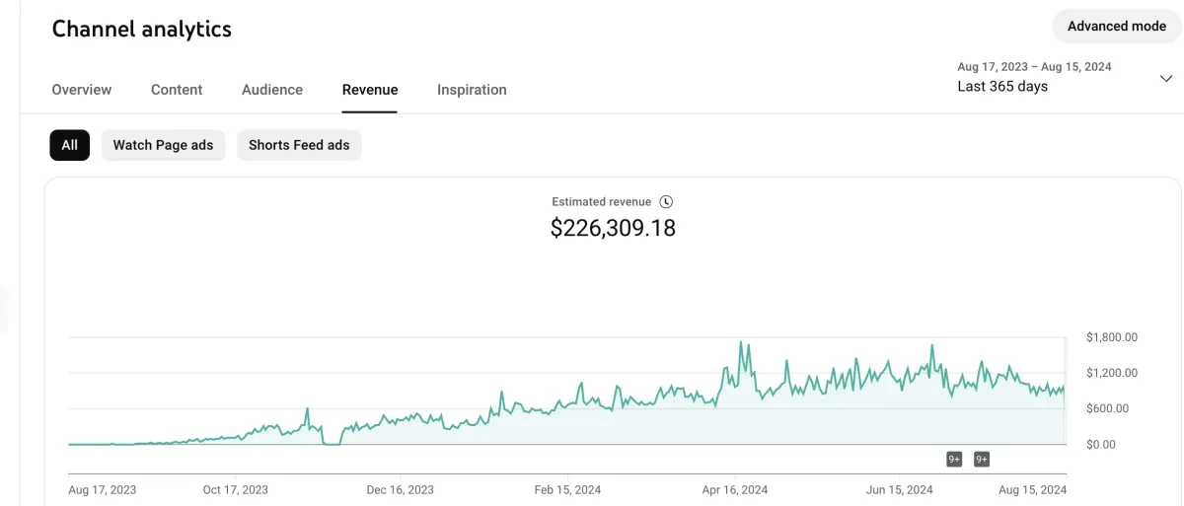This screenshot has height=506, width=1184.
Task: Expand the date range chevron arrow
Action: click(x=1165, y=79)
